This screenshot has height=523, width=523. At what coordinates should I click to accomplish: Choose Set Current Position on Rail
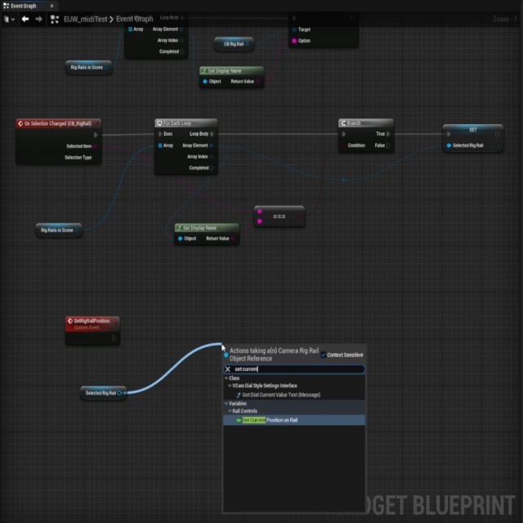click(294, 420)
